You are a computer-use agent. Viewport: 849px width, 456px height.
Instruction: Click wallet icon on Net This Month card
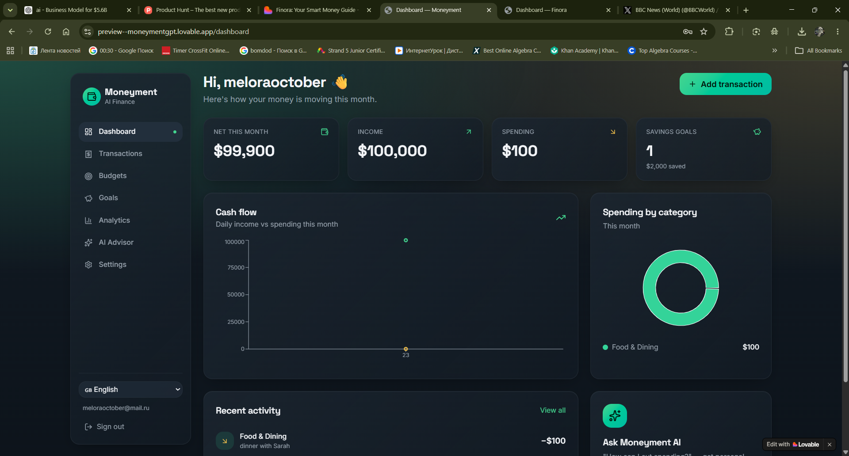tap(325, 132)
